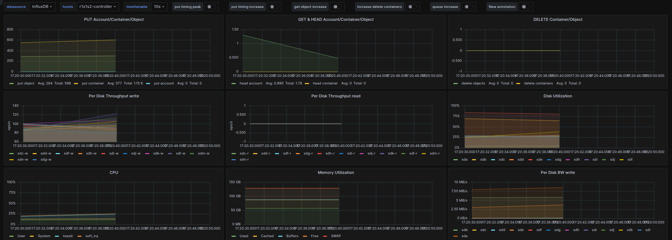Viewport: 672px width, 240px height.
Task: Toggle the put timing peak annotation
Action: pyautogui.click(x=211, y=7)
